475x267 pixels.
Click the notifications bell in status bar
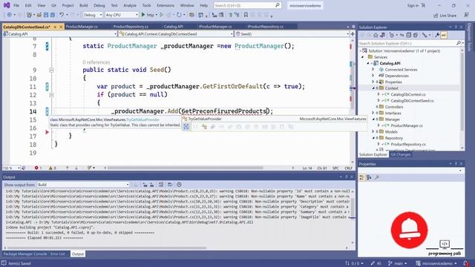(466, 263)
